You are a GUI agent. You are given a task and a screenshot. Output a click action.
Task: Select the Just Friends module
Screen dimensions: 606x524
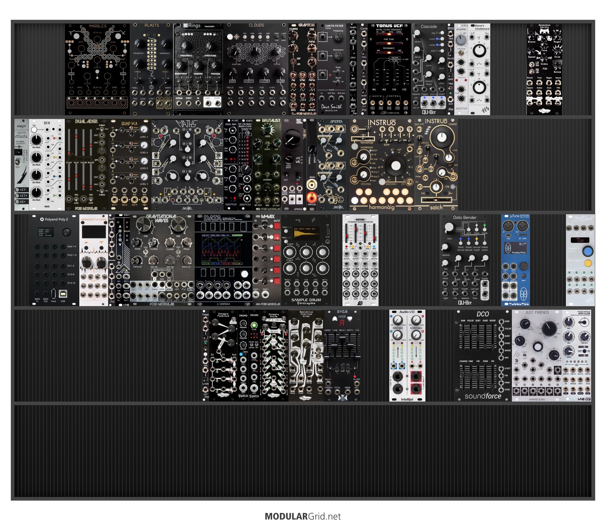click(537, 356)
